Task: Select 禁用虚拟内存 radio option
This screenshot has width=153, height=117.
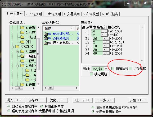Action: 42,106
